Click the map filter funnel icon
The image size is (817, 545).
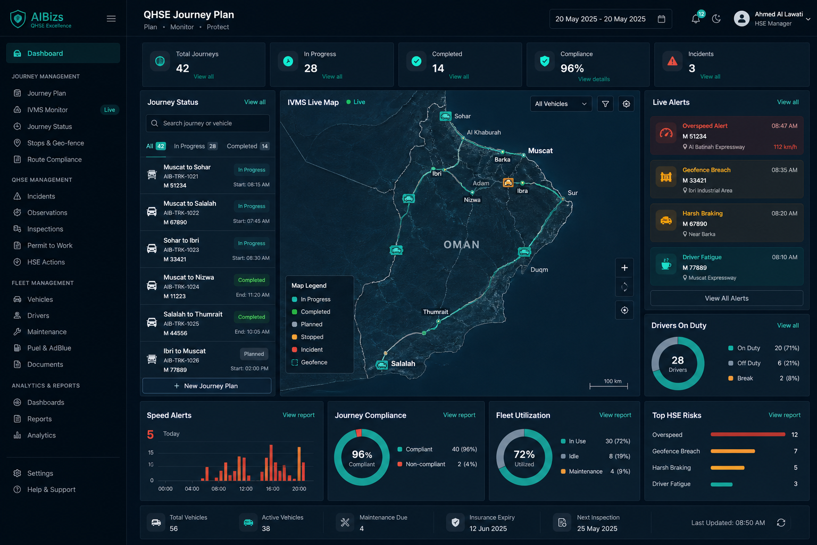pos(605,104)
